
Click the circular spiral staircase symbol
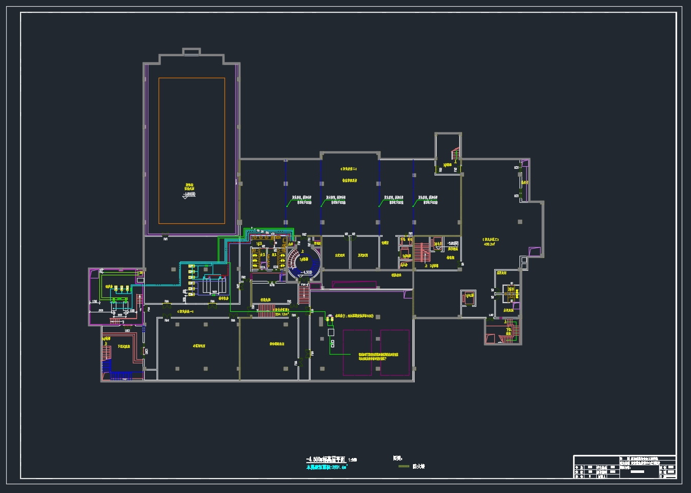[303, 262]
